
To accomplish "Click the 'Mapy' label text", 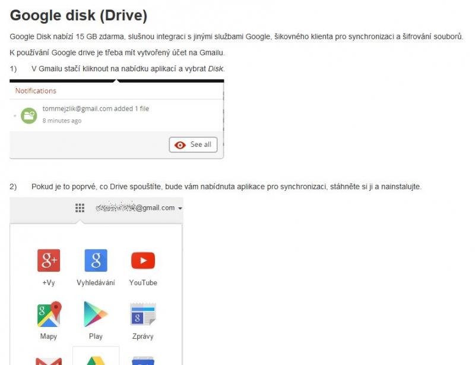I will point(49,336).
